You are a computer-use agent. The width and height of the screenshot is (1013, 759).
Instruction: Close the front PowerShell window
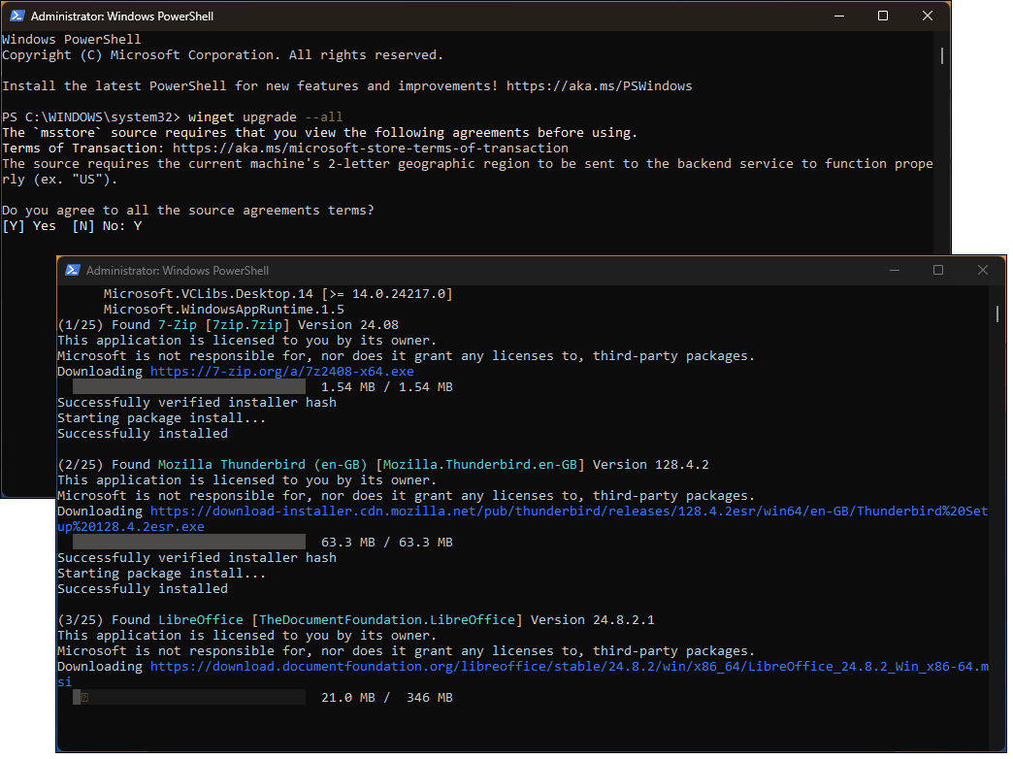pyautogui.click(x=983, y=271)
